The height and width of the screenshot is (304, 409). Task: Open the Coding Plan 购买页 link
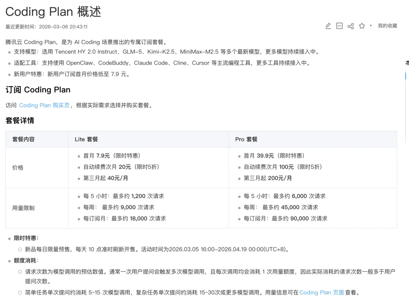[44, 105]
